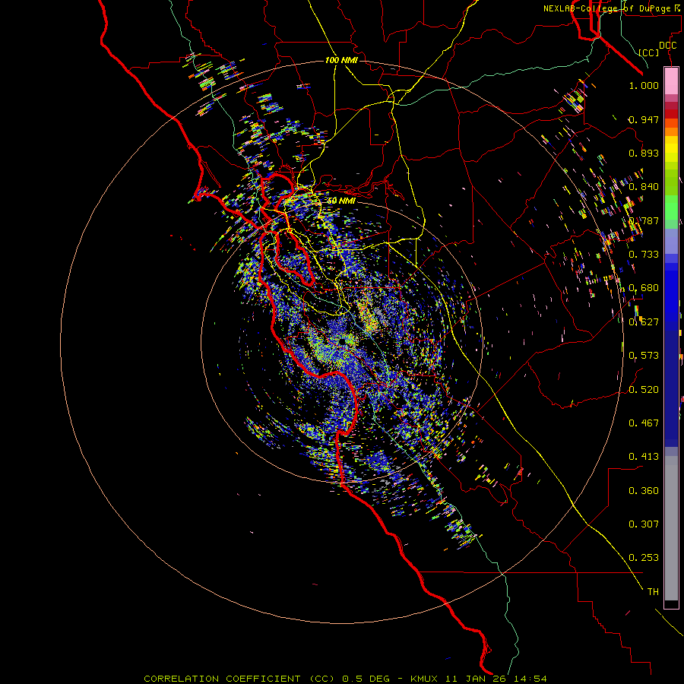This screenshot has width=684, height=684.
Task: Pick the red band just above 0.947
Action: [x=671, y=113]
